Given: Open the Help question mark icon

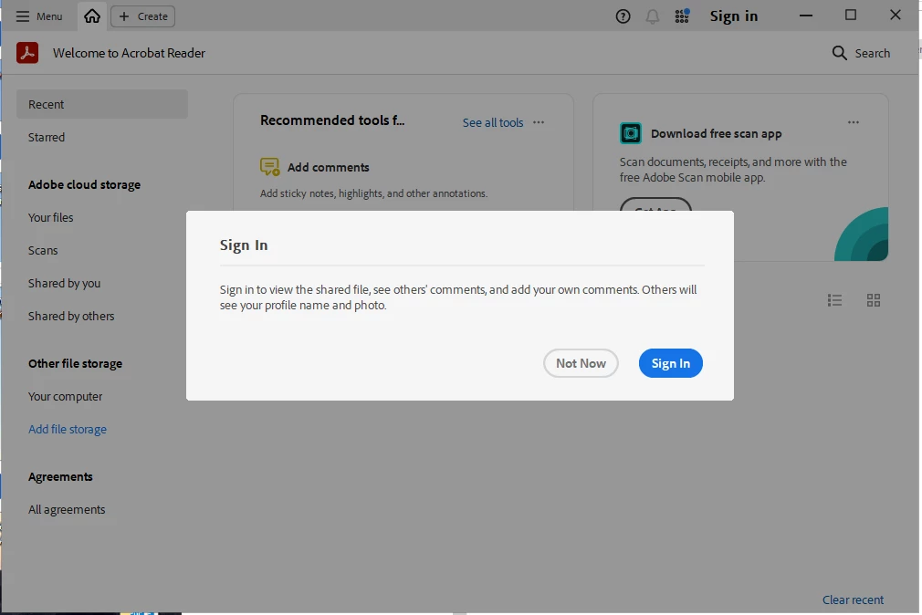Looking at the screenshot, I should [x=623, y=16].
